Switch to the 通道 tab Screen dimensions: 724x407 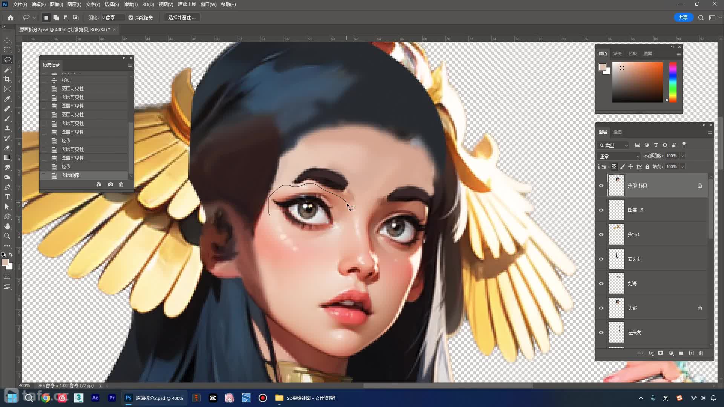pos(617,132)
